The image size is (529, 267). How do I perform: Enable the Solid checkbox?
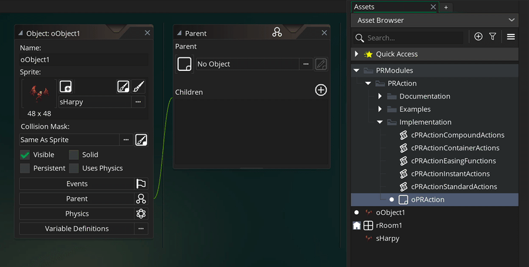73,155
